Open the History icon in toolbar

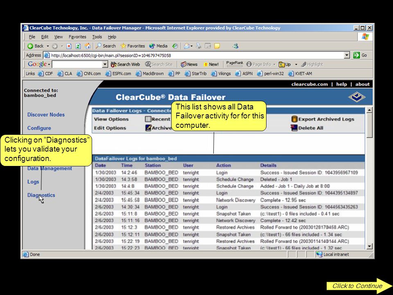(x=175, y=46)
